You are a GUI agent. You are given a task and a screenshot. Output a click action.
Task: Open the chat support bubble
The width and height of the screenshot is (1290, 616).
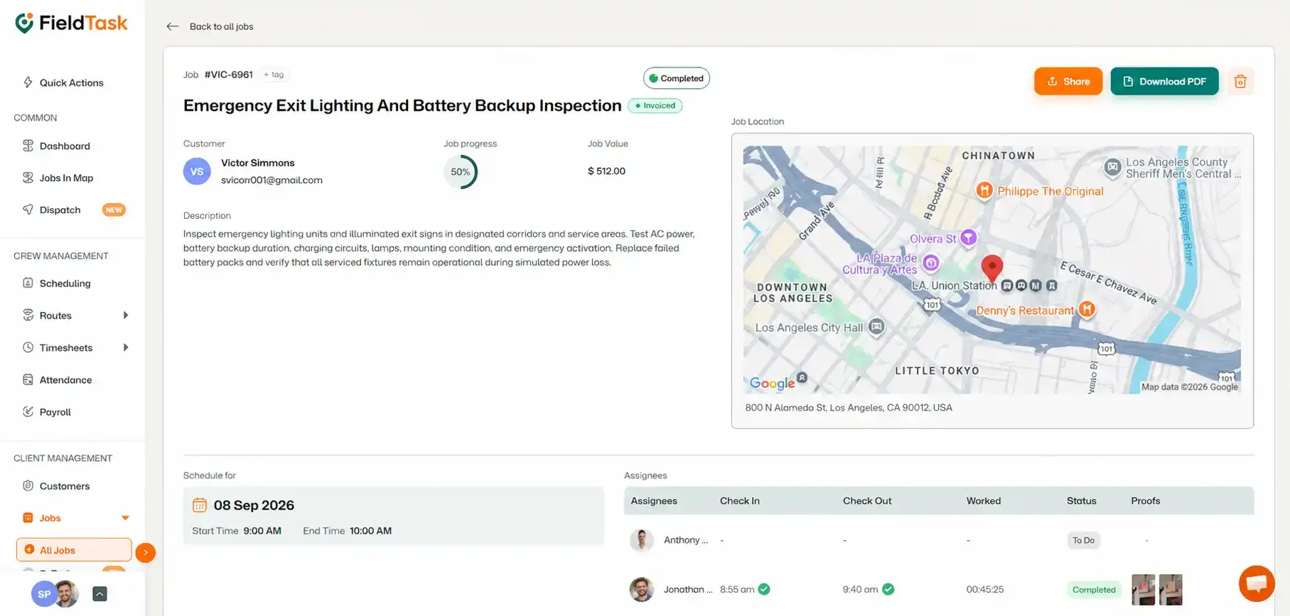tap(1257, 583)
